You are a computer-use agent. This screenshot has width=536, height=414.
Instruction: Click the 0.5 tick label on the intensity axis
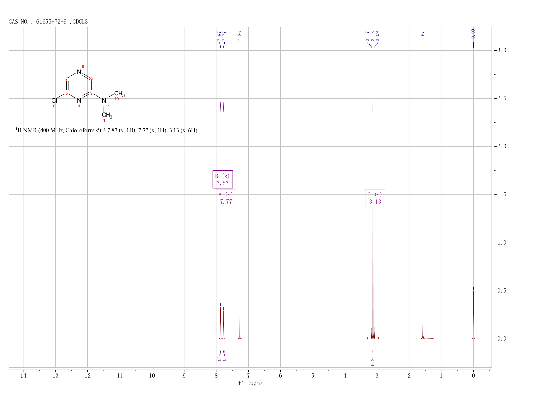502,291
